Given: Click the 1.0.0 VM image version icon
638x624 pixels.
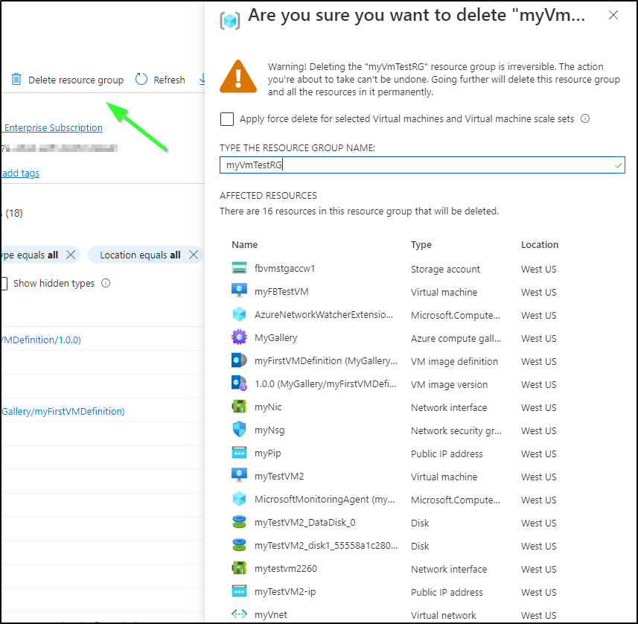Looking at the screenshot, I should pyautogui.click(x=239, y=383).
